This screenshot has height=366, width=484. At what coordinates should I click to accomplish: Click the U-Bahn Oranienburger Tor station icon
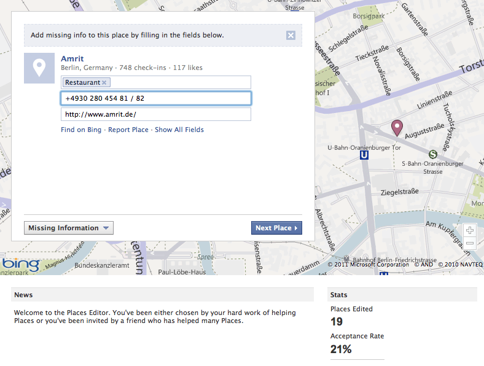click(x=364, y=155)
